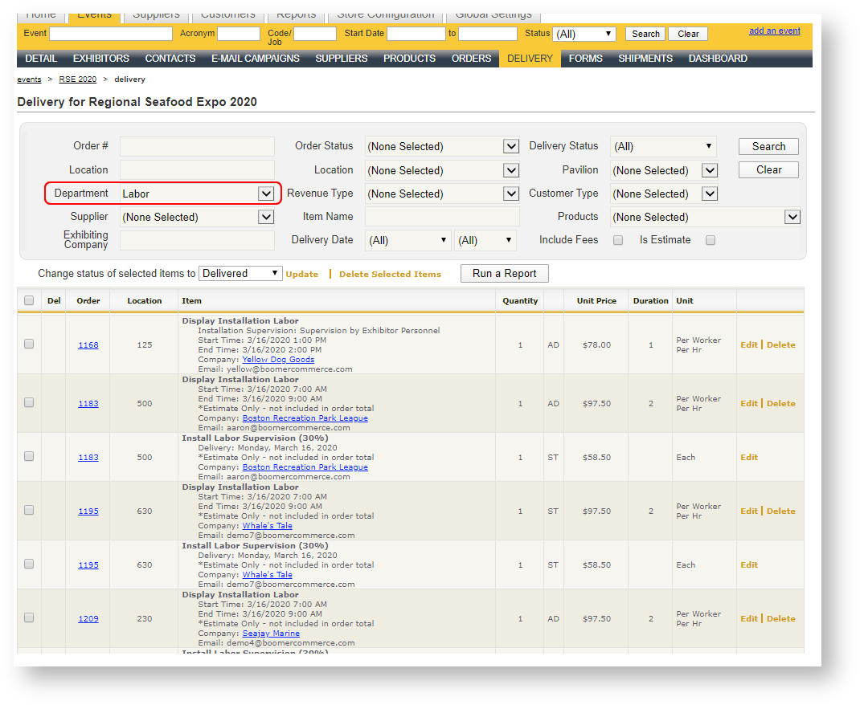Screen dimensions: 860x705
Task: Expand the Products dropdown arrow
Action: click(792, 217)
